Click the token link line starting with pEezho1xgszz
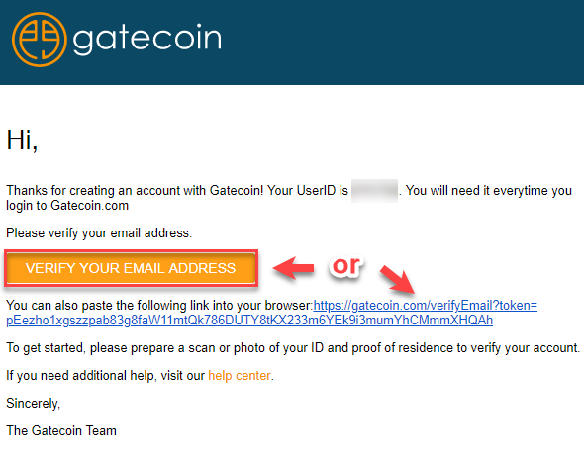584x462 pixels. click(249, 321)
